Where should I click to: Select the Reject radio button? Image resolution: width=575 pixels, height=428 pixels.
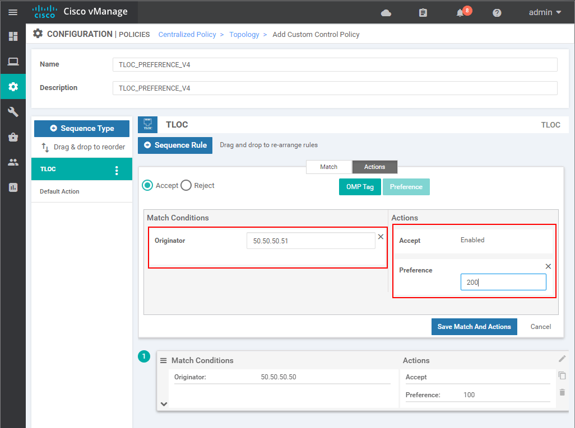[x=186, y=185]
